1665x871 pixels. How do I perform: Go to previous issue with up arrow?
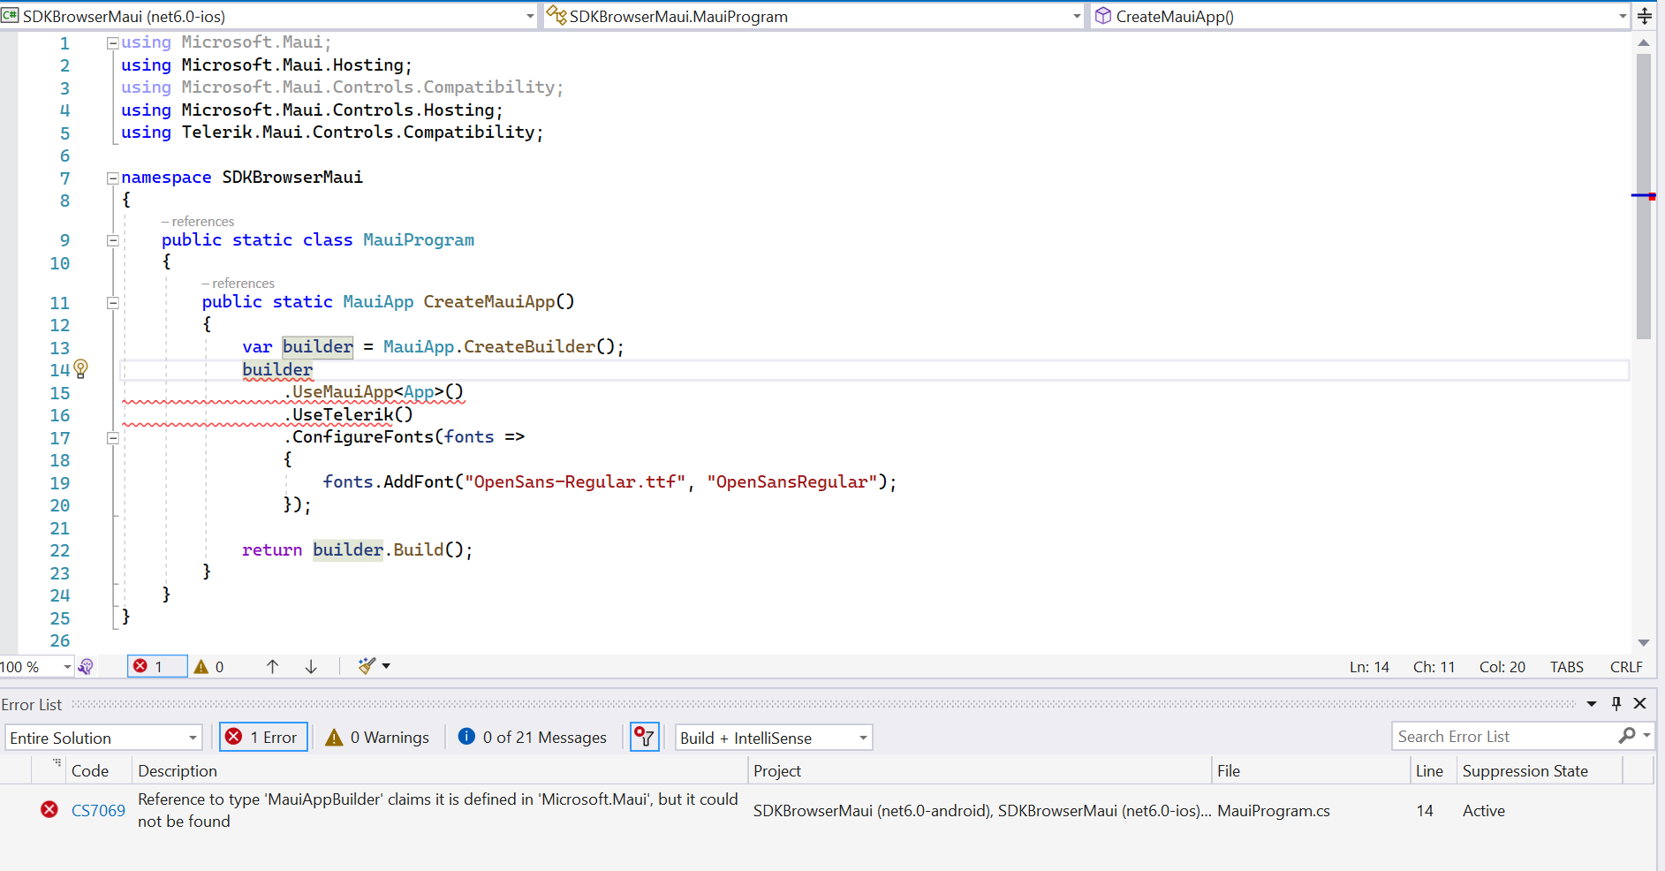tap(272, 667)
